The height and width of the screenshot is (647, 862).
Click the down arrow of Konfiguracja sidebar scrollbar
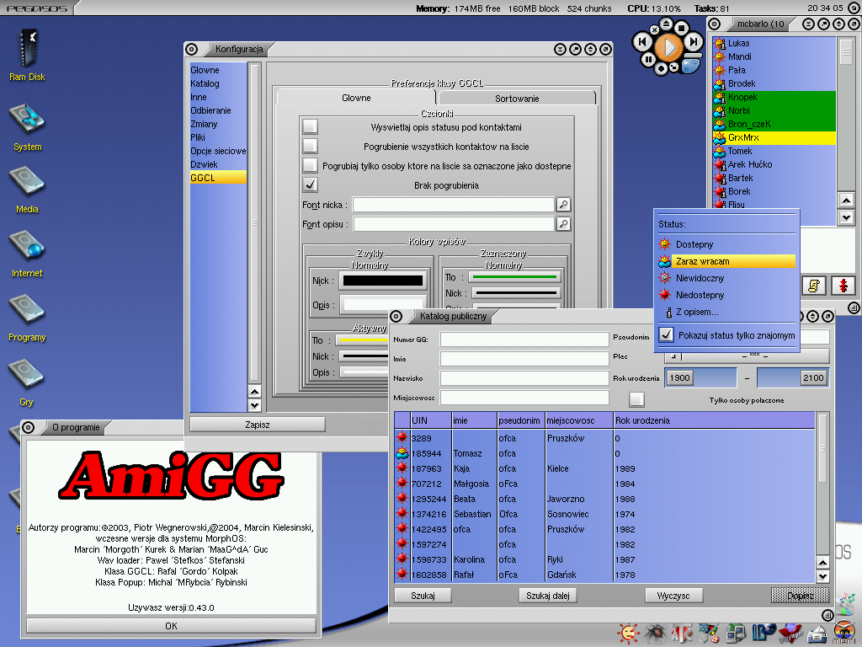(x=254, y=405)
